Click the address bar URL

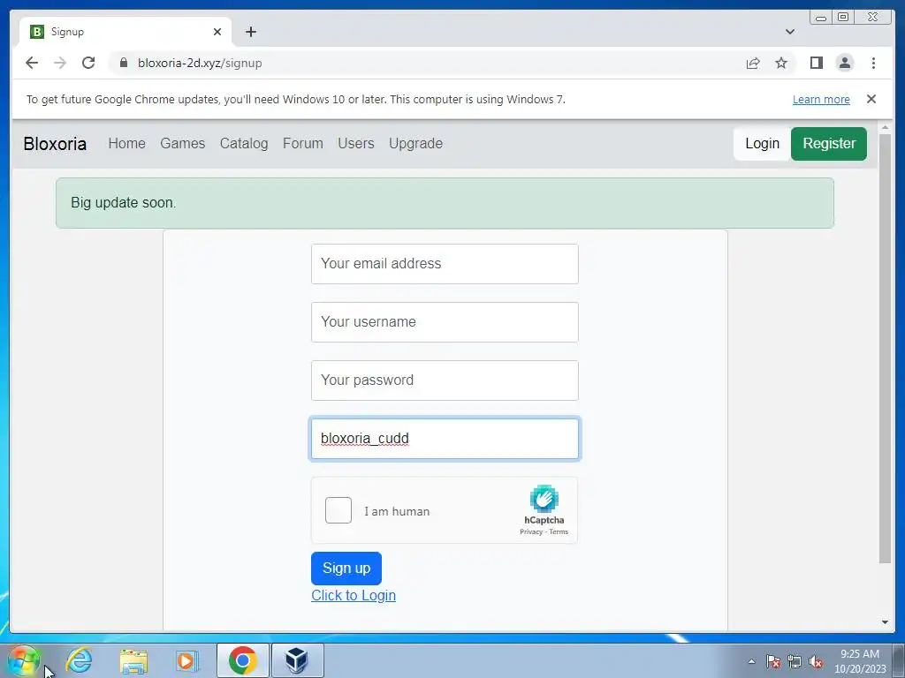click(200, 63)
